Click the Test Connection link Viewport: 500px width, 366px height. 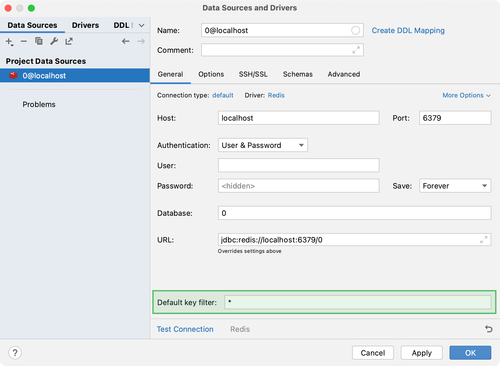click(x=185, y=329)
